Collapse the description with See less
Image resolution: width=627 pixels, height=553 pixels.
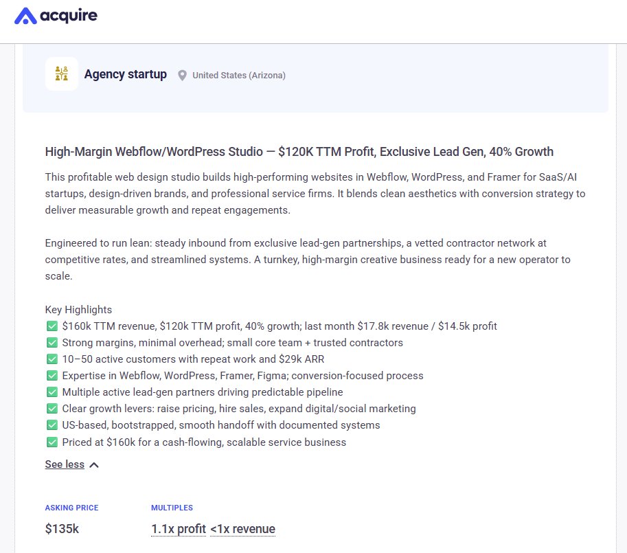point(65,464)
